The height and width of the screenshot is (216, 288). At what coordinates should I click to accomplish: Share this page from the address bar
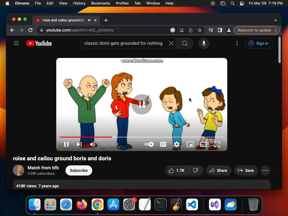191,30
